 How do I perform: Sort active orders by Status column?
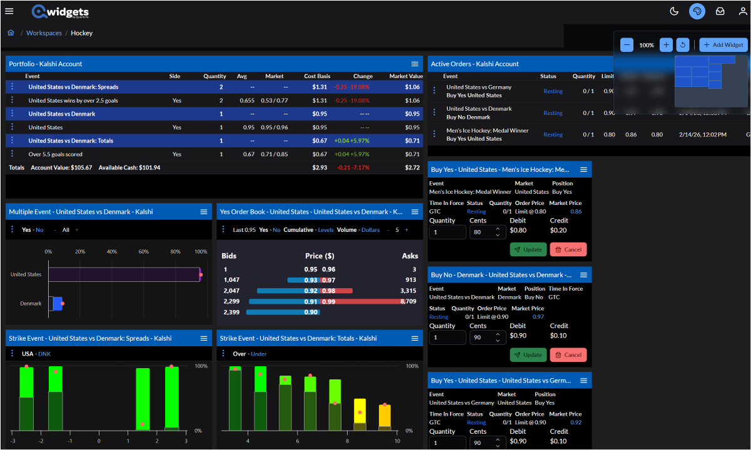tap(548, 76)
